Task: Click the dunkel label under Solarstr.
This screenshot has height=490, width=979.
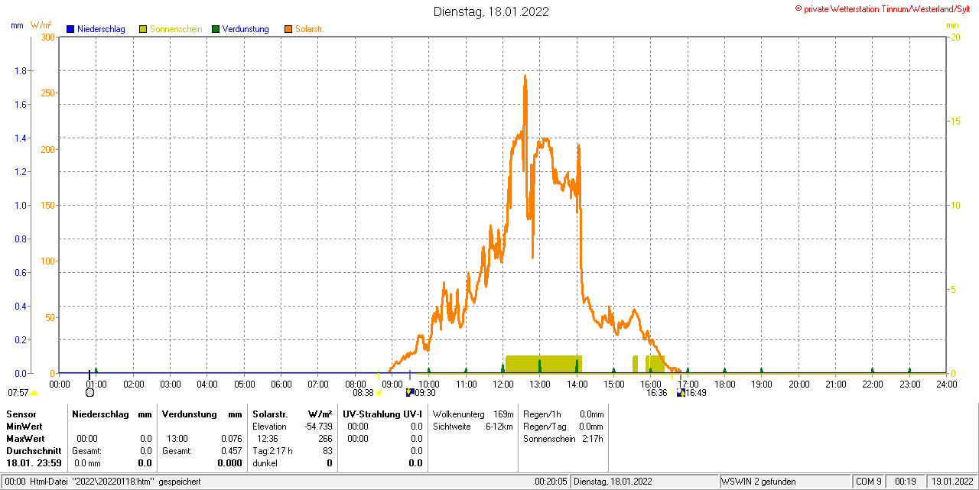Action: pyautogui.click(x=265, y=463)
